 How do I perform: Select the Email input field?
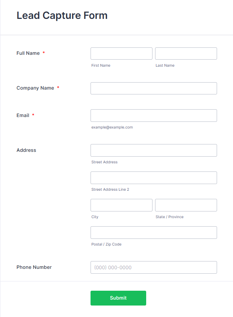pos(154,116)
